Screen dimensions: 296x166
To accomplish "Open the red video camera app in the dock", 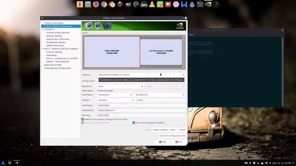I will coord(168,4).
